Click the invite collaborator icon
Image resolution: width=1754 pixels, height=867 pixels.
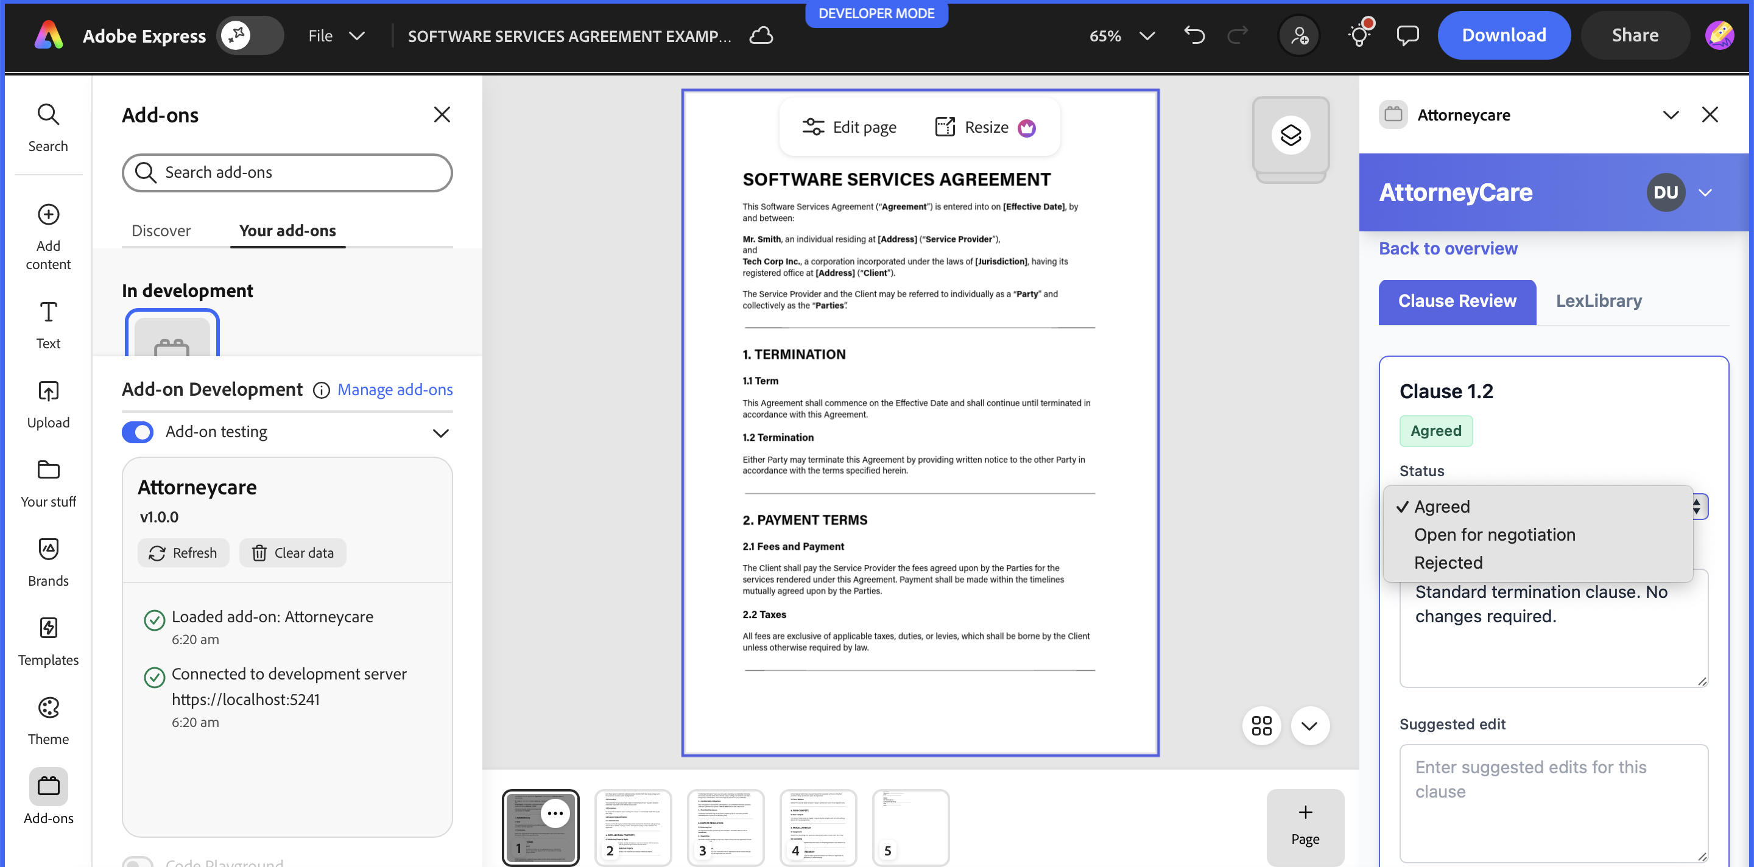pyautogui.click(x=1299, y=35)
